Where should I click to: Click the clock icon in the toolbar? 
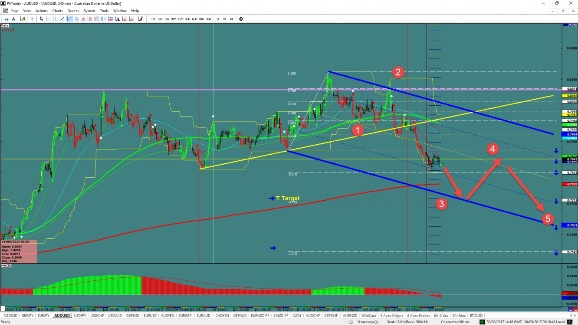[241, 19]
